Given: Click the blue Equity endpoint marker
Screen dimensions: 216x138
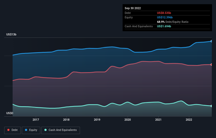Looking at the screenshot, I should [x=212, y=41].
